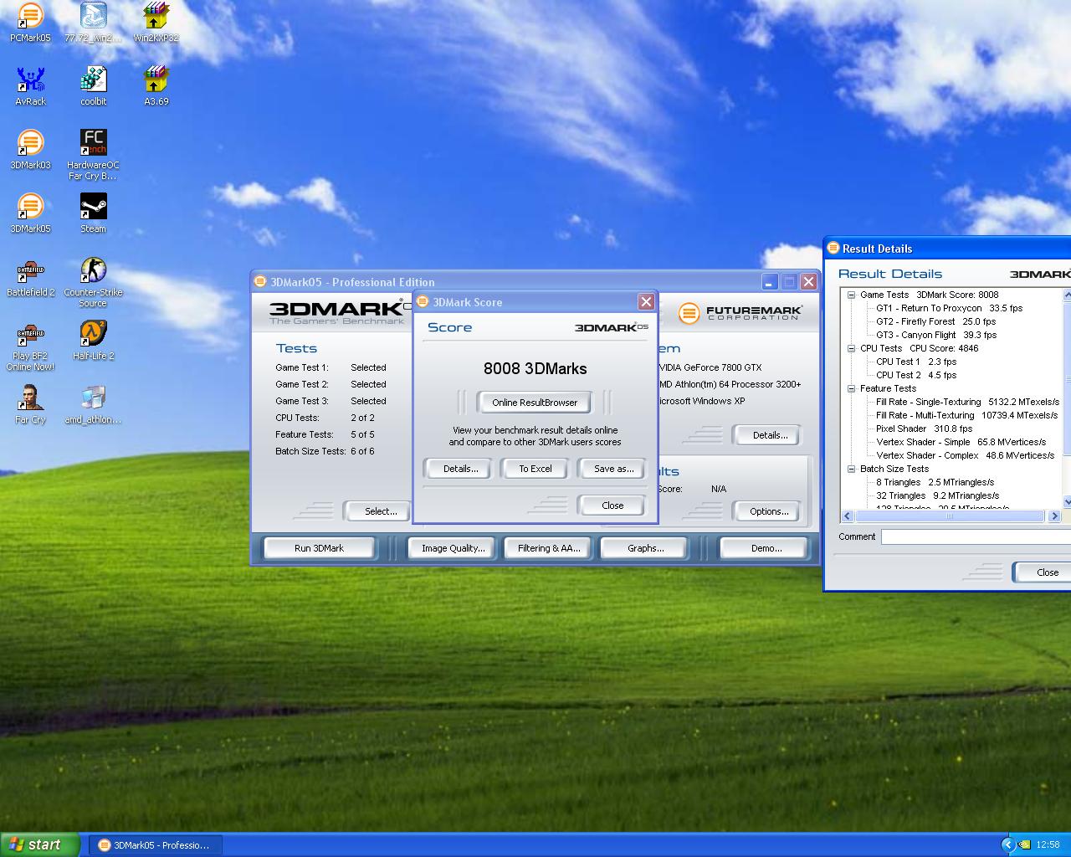Select Fill Rate - Multi-Texturing row
This screenshot has height=857, width=1071.
coord(966,415)
